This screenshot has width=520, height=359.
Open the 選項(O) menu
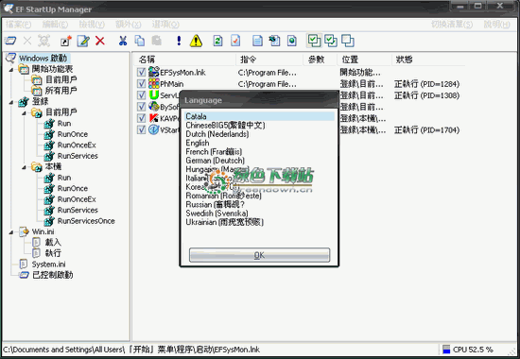(x=165, y=25)
